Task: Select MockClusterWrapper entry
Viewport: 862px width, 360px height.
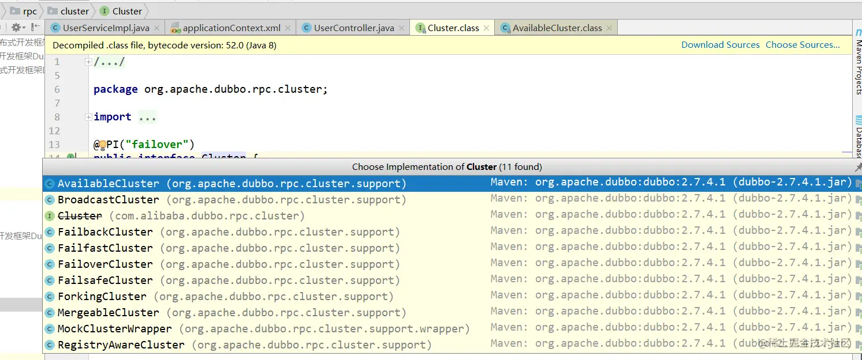Action: tap(452, 328)
